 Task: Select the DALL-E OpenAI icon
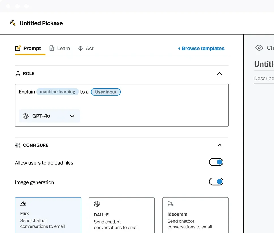point(96,204)
